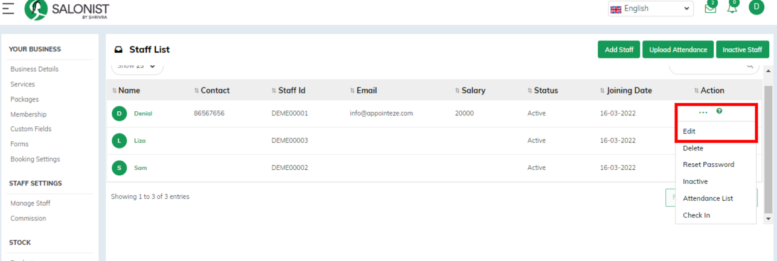Image resolution: width=777 pixels, height=261 pixels.
Task: Click the Add Staff button
Action: [x=619, y=50]
